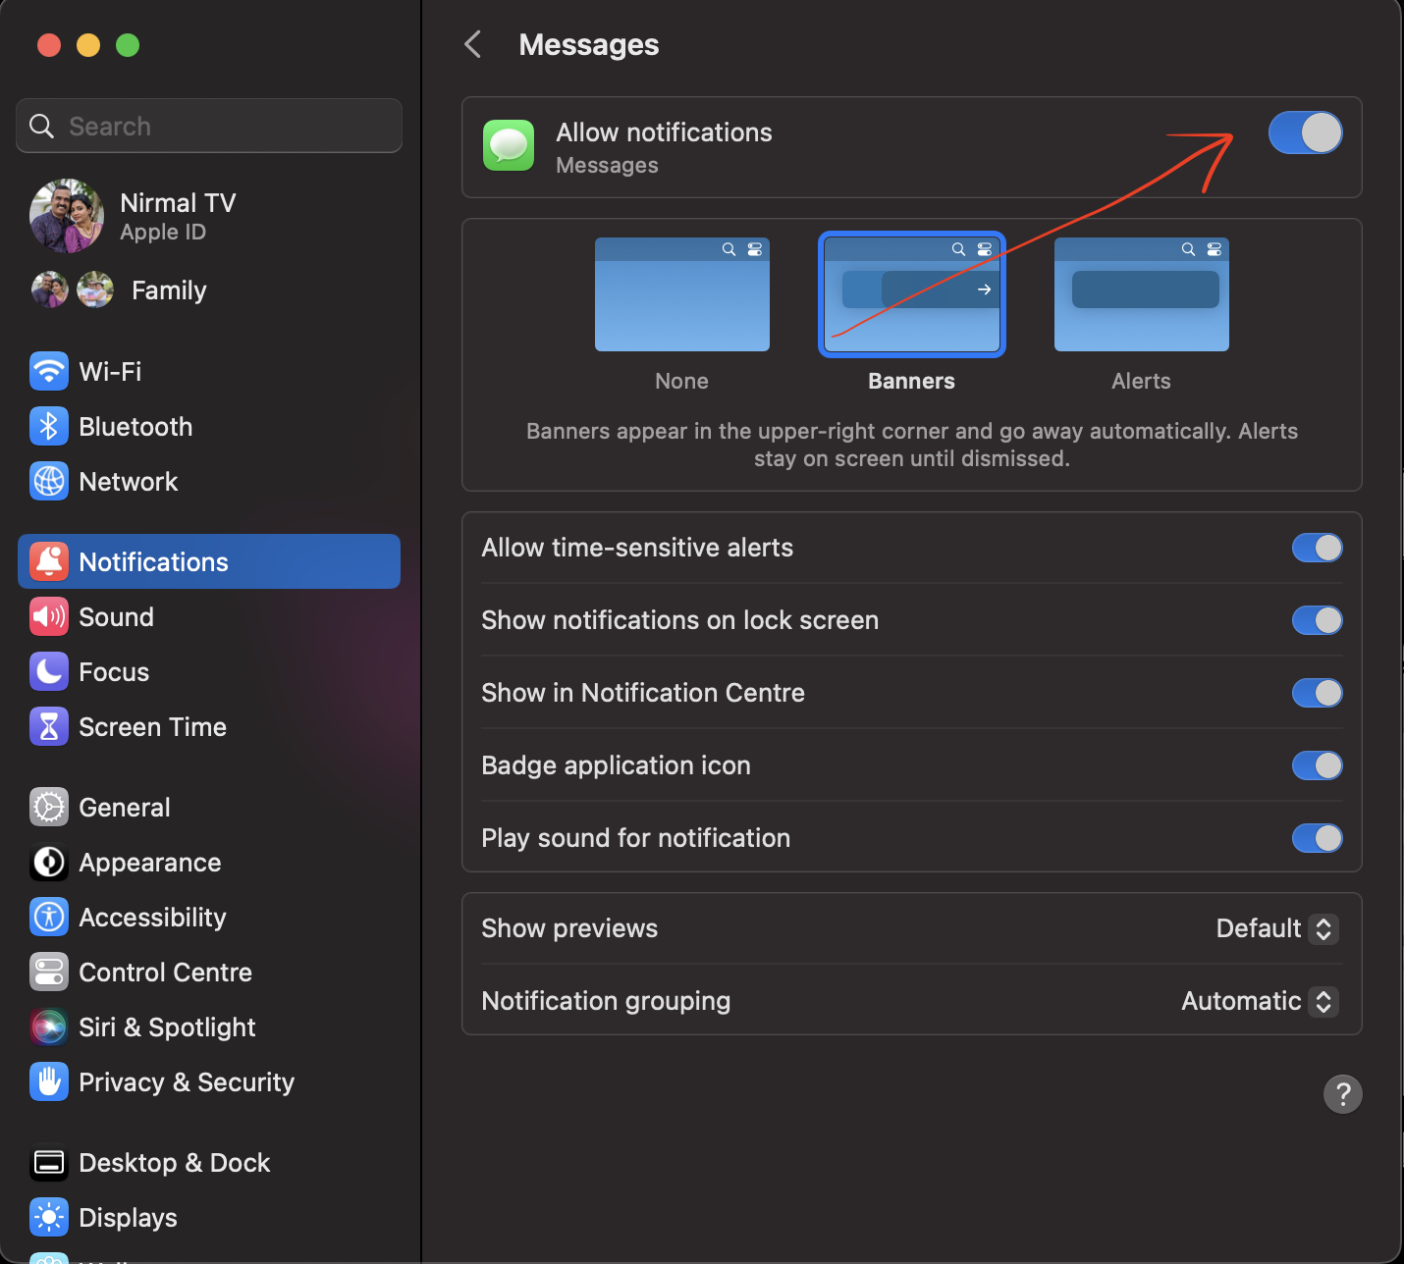This screenshot has width=1404, height=1264.
Task: Toggle Allow time-sensitive alerts switch
Action: tap(1317, 548)
